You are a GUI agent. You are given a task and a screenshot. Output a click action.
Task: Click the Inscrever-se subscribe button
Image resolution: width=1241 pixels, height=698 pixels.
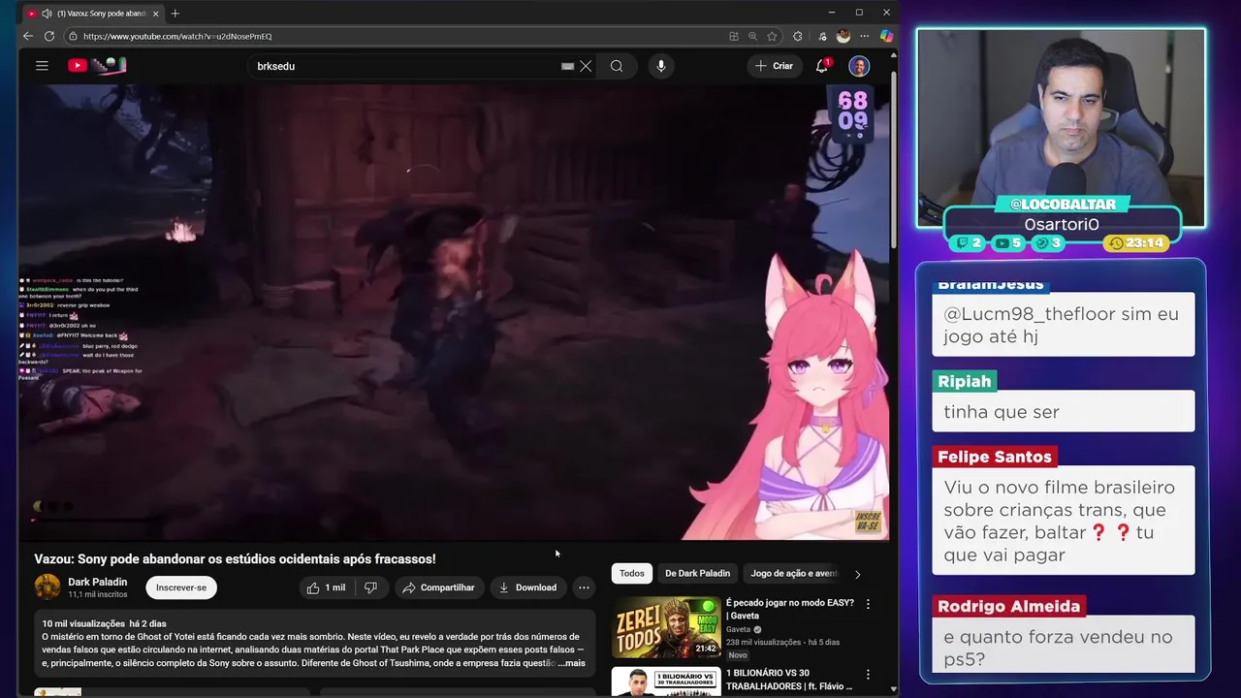(x=181, y=587)
